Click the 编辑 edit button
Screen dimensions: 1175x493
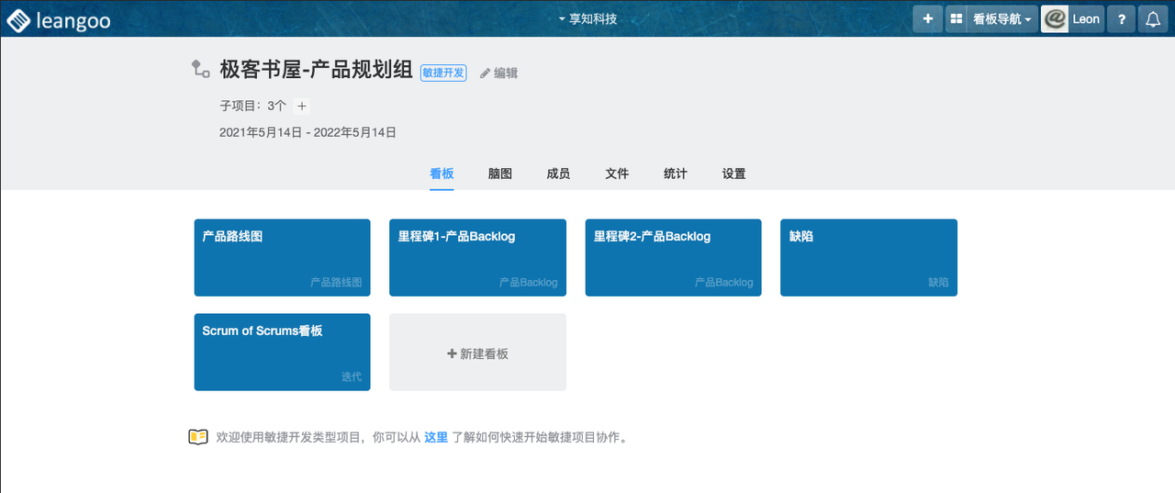click(x=499, y=73)
